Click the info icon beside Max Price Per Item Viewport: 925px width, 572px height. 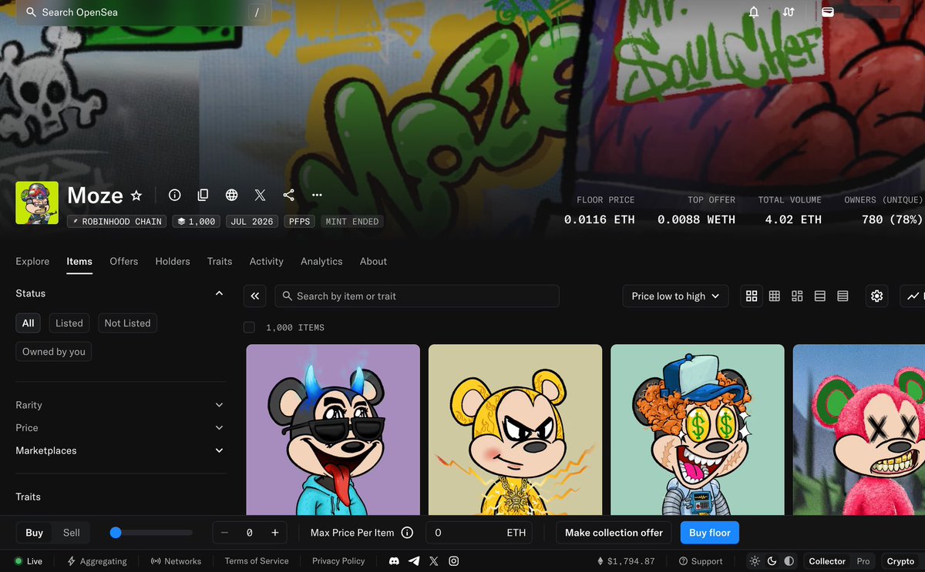pyautogui.click(x=407, y=533)
